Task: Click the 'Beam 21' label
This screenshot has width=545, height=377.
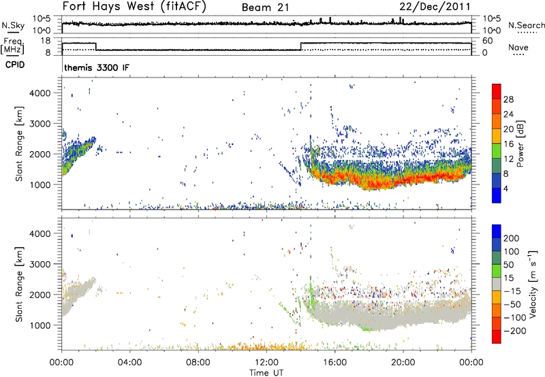Action: point(265,7)
